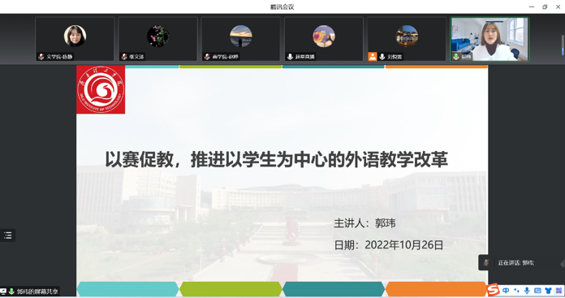Toggle the muted microphone in speaking indicator

click(486, 263)
